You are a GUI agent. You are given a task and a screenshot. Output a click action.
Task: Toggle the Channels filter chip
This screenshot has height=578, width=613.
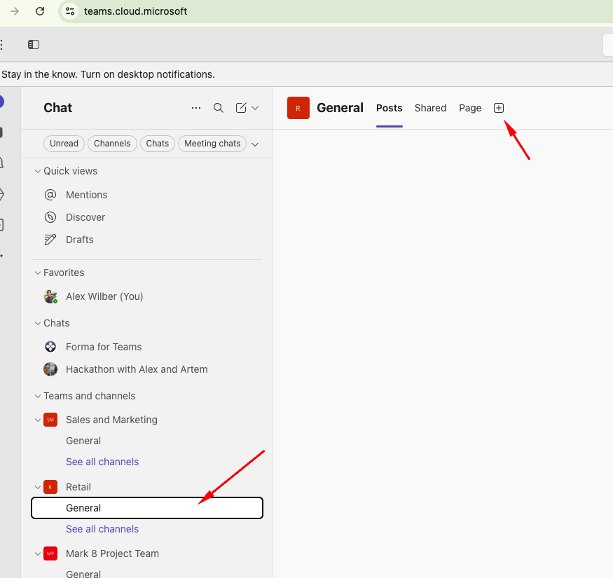[x=112, y=144]
